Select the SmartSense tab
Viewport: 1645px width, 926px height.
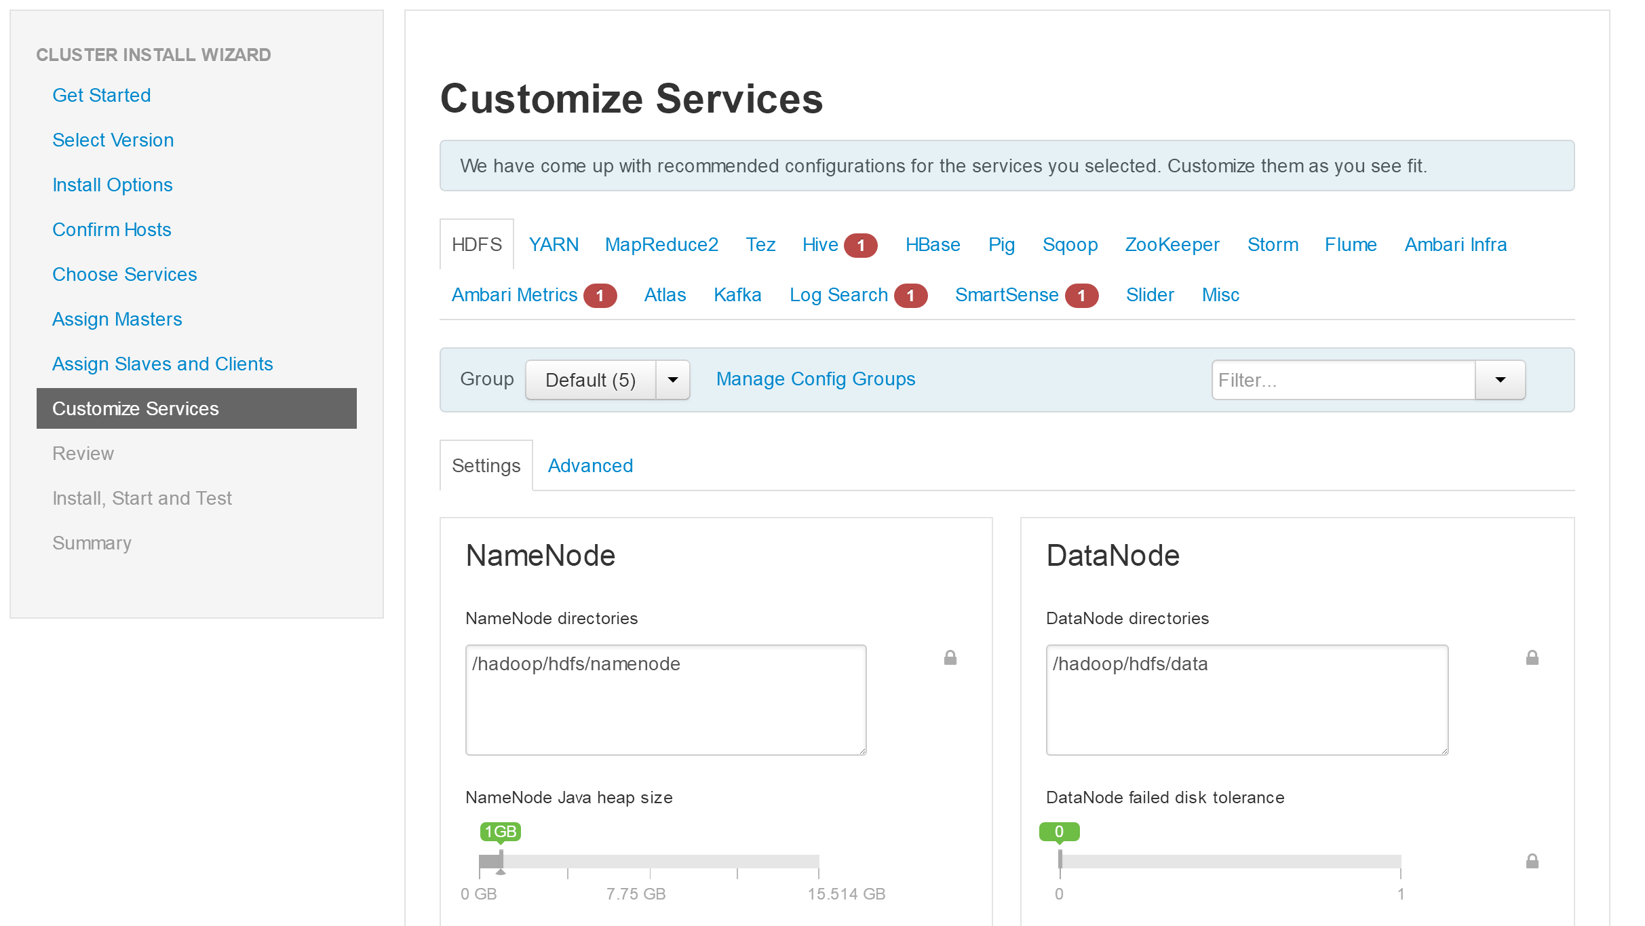pos(1026,295)
